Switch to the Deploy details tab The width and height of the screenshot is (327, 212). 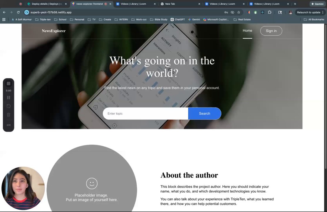tap(45, 4)
